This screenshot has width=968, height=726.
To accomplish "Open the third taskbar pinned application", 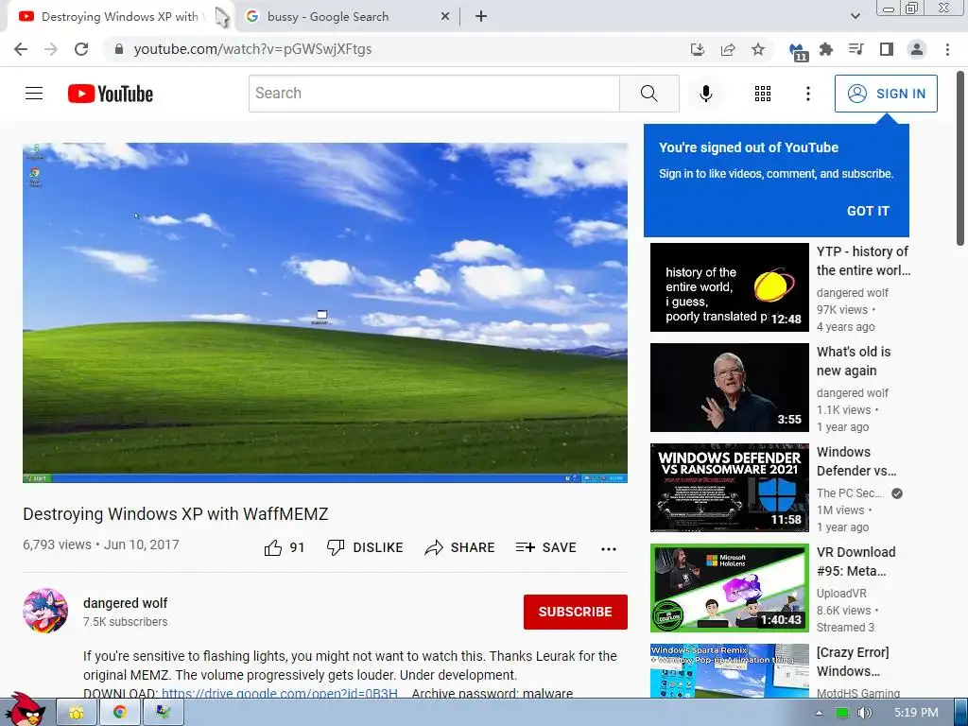I will click(163, 713).
